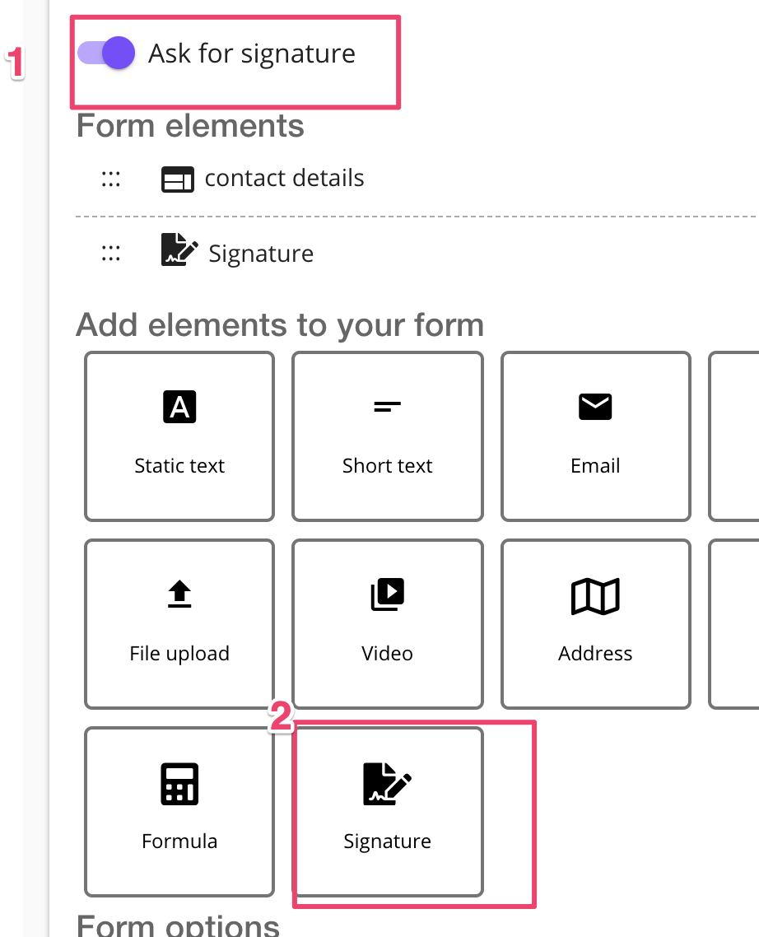Viewport: 759px width, 937px height.
Task: Select the contact details form element
Action: point(284,179)
